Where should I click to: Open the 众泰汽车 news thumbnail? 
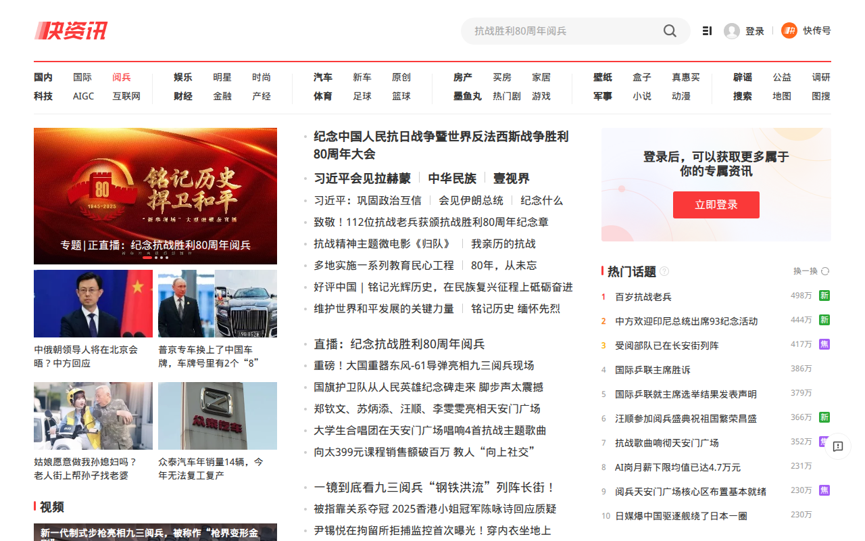tap(218, 416)
